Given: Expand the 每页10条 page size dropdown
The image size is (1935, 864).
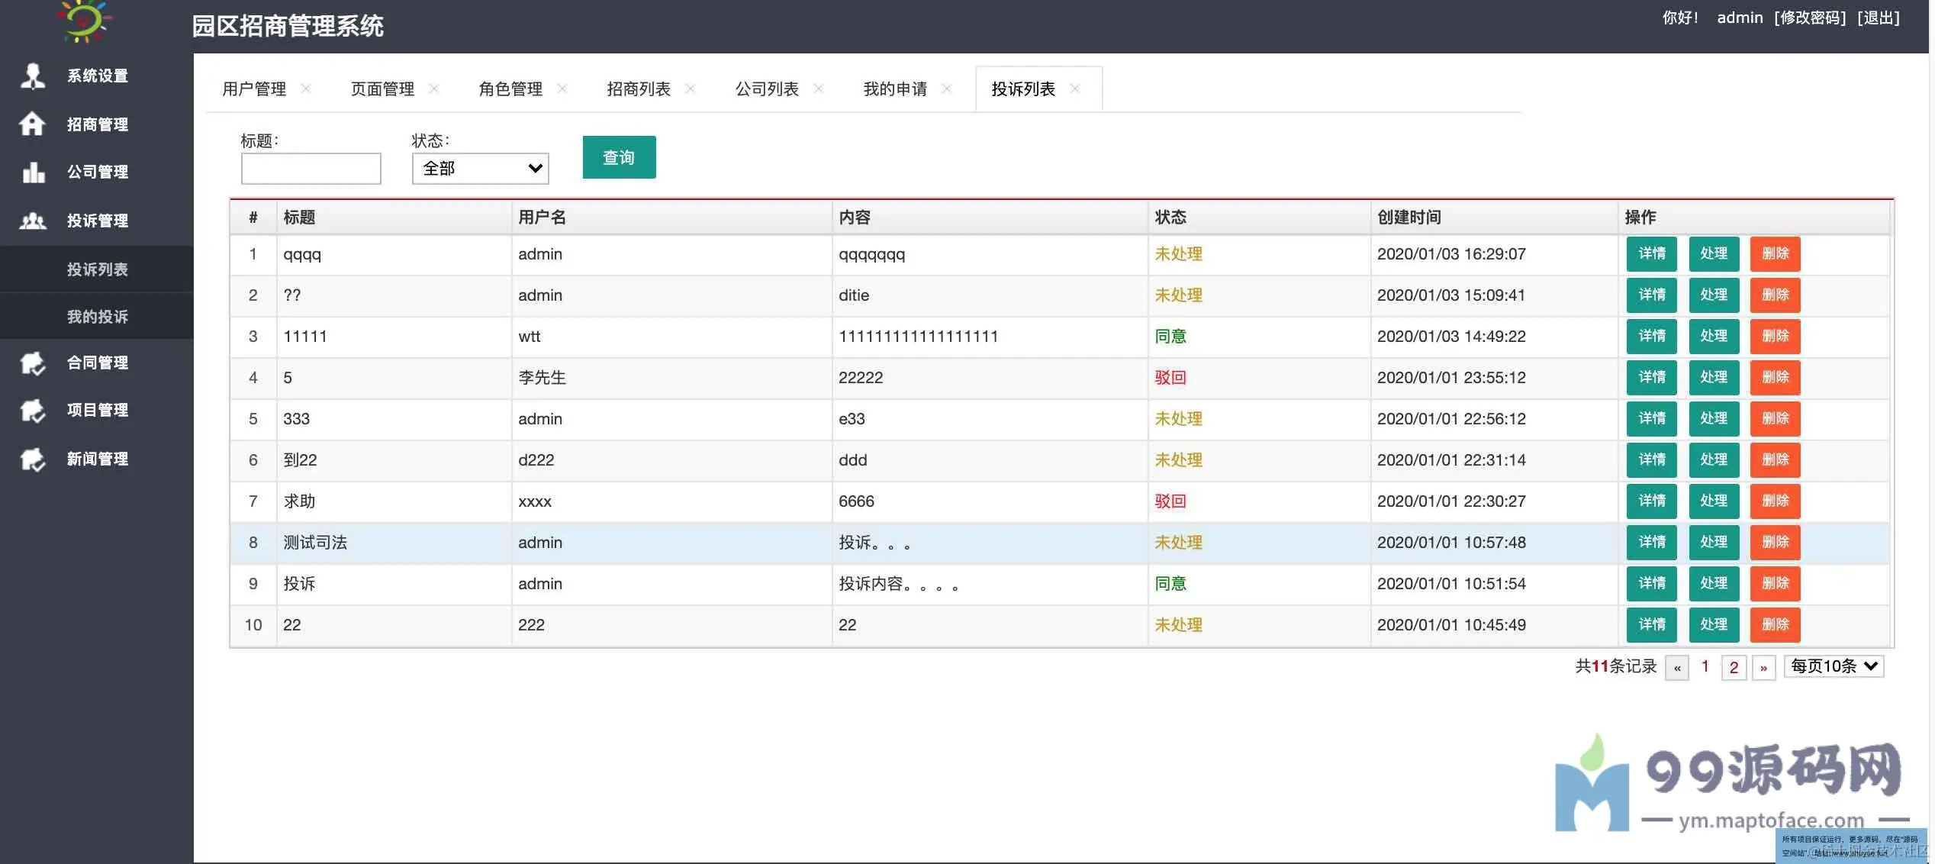Looking at the screenshot, I should tap(1833, 666).
